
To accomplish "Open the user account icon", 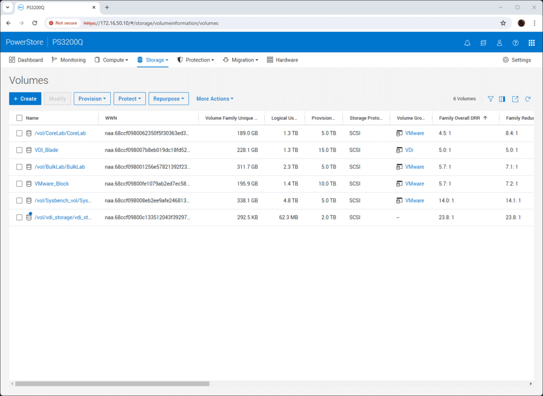I will (x=500, y=42).
